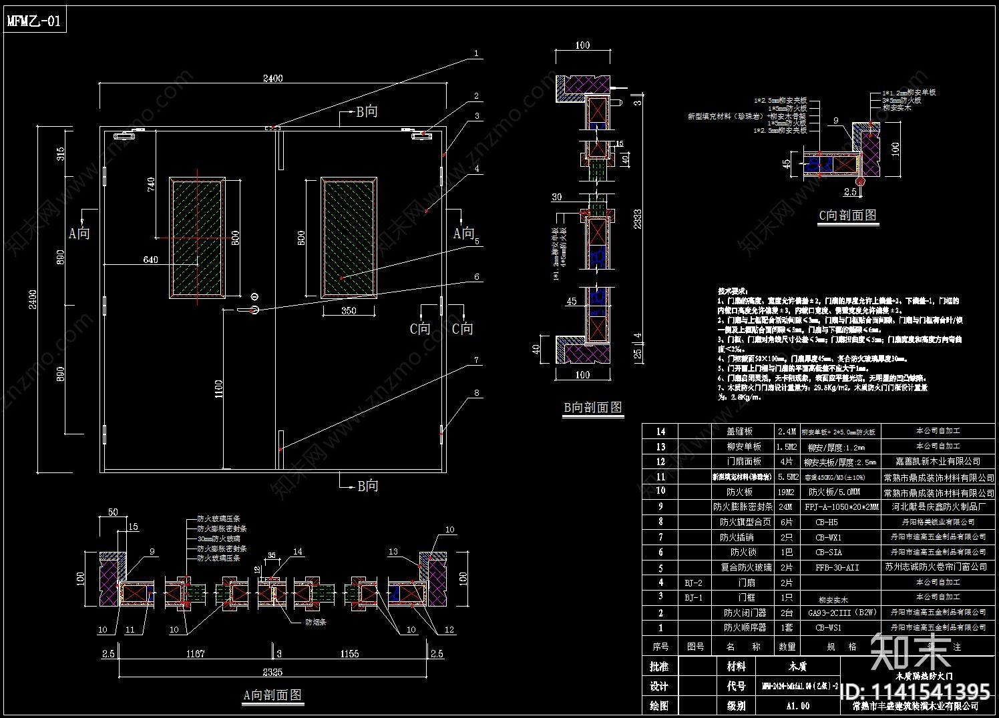Screen dimensions: 999x718
Task: Select leader callout number 6 beside the elevation
Action: pos(477,277)
